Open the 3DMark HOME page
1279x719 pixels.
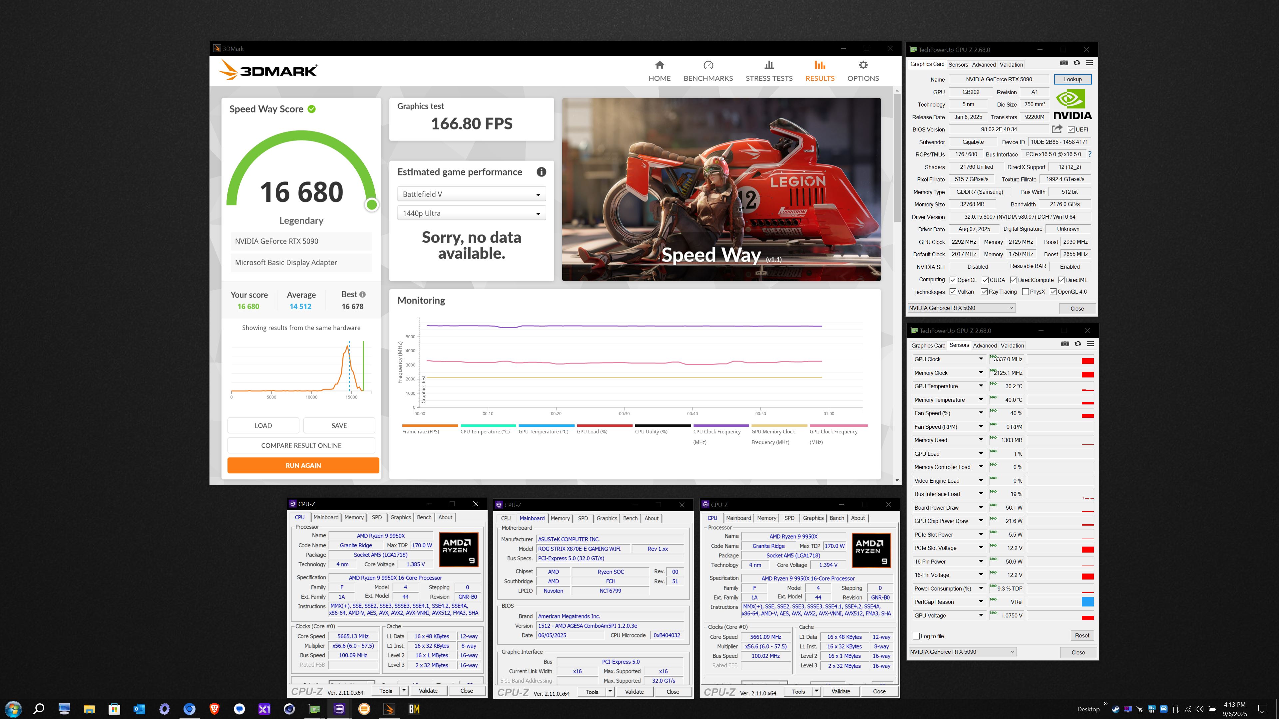(659, 71)
